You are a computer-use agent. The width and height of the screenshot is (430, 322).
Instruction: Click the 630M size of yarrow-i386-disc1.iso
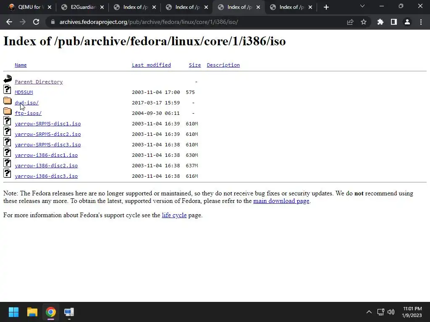pos(191,155)
